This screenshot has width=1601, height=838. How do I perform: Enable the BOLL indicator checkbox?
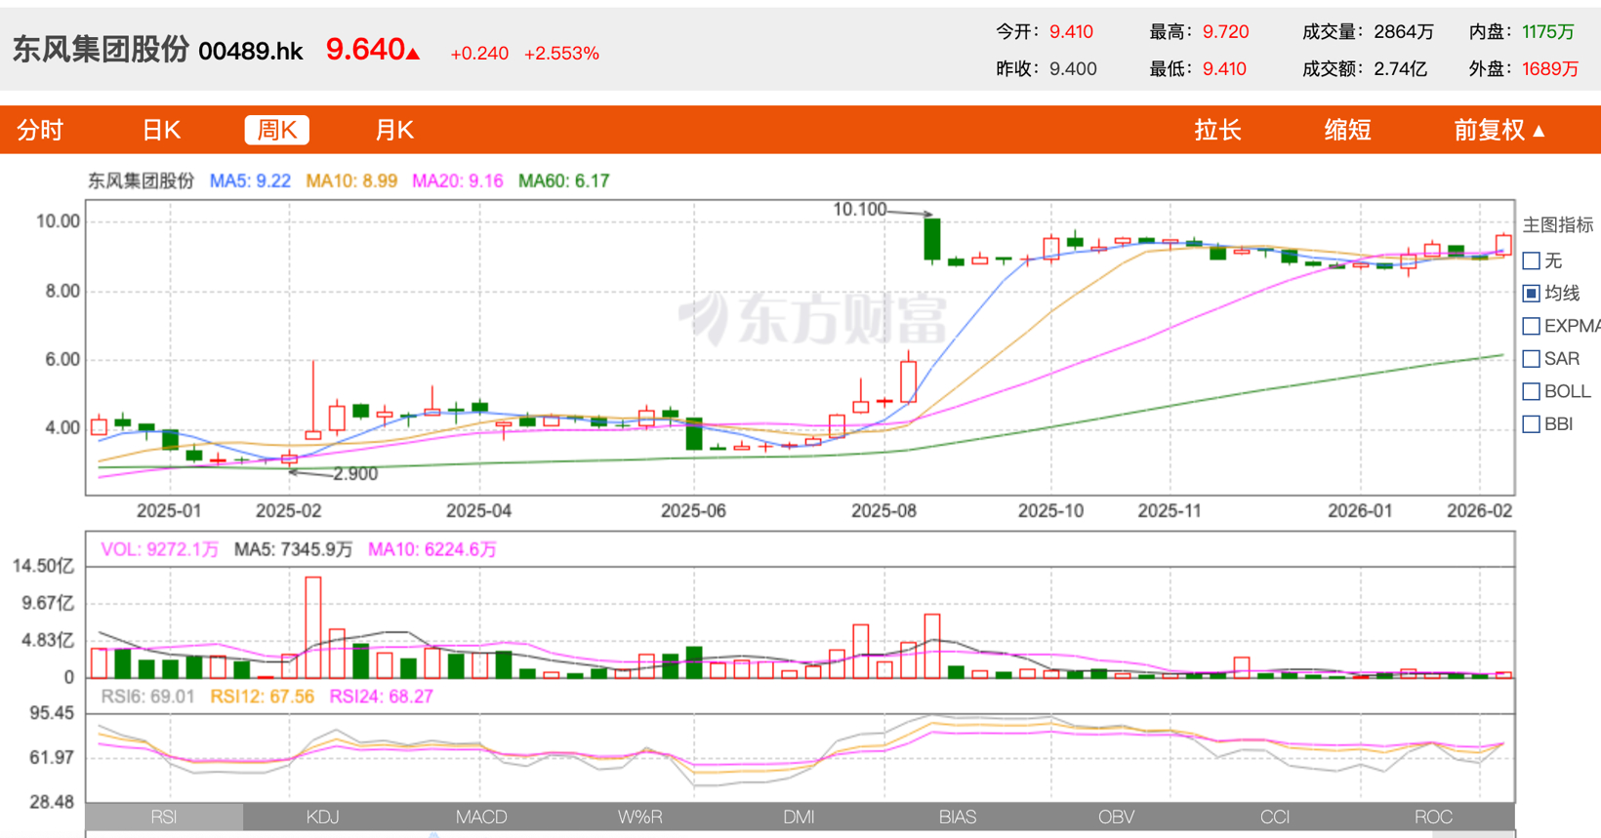click(1532, 391)
